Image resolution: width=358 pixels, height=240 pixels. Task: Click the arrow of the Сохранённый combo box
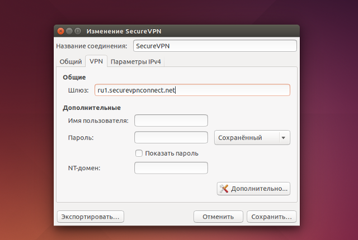click(284, 137)
